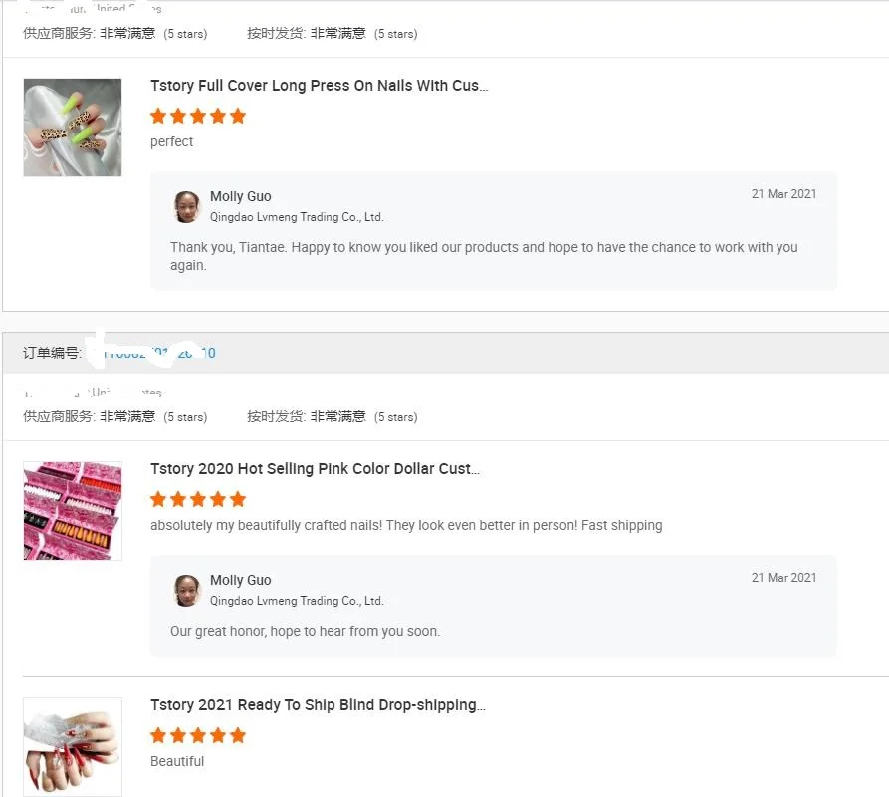Click Molly Guo's name in the Tiantae reply
The image size is (889, 797).
240,196
